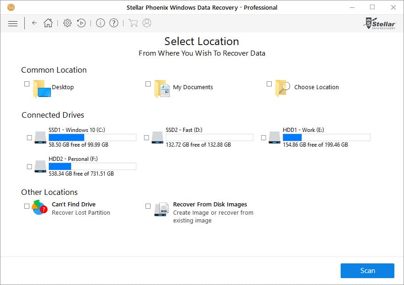Click the resume recovery icon
404x285 pixels.
point(81,23)
